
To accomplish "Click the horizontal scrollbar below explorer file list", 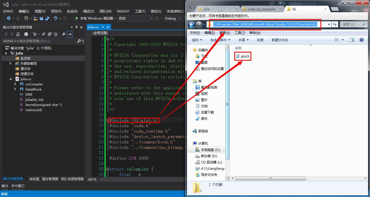I will tap(271, 179).
